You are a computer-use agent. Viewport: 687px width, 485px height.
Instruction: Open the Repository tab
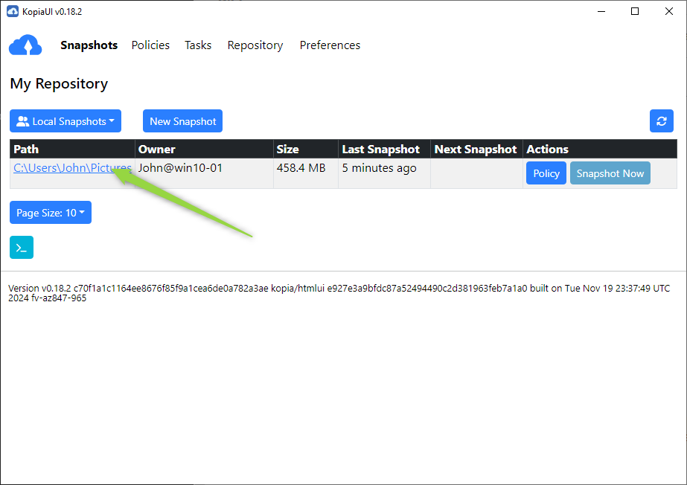(x=255, y=45)
